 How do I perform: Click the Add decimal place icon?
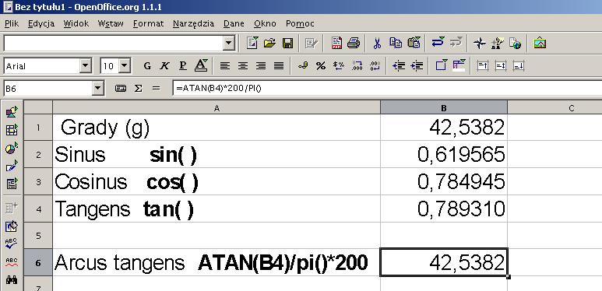coord(357,66)
